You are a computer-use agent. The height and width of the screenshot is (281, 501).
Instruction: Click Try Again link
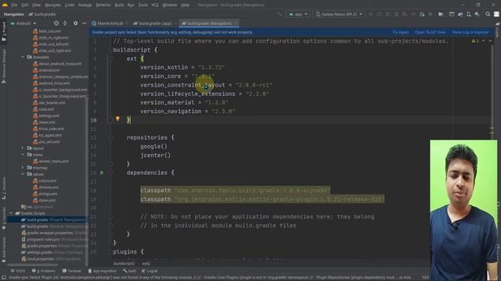(400, 32)
